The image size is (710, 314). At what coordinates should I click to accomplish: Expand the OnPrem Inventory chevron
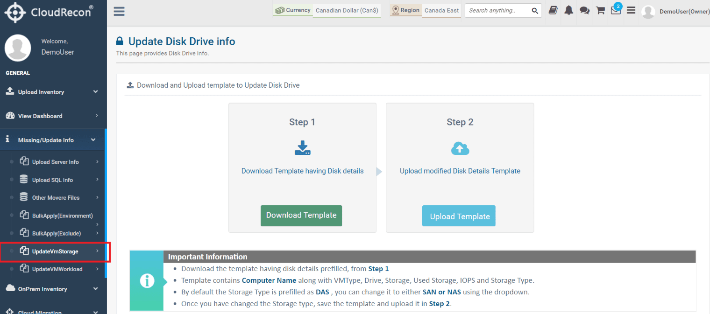(x=96, y=289)
